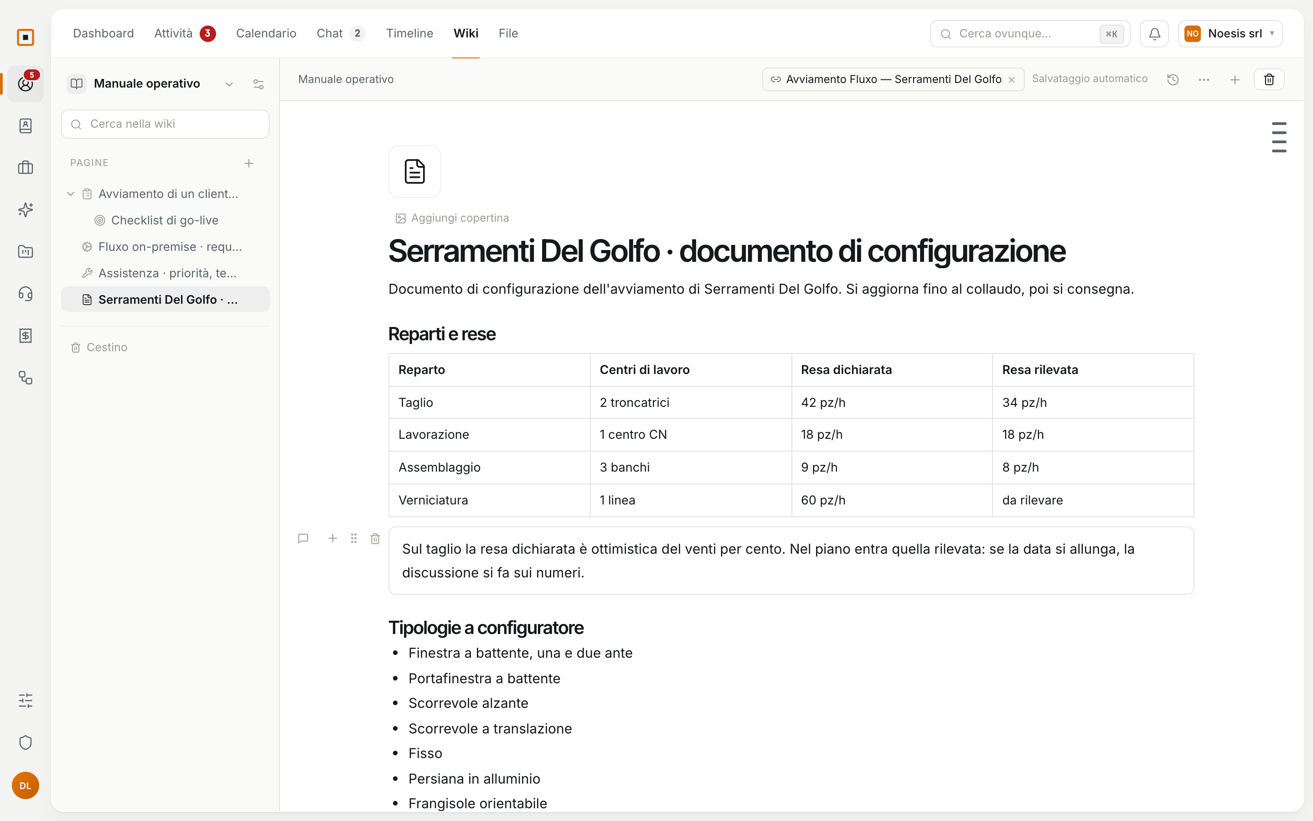The height and width of the screenshot is (821, 1313).
Task: Open the settings sliders sidebar icon
Action: tap(26, 701)
